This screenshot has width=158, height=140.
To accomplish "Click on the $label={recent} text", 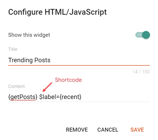I will point(60,97).
